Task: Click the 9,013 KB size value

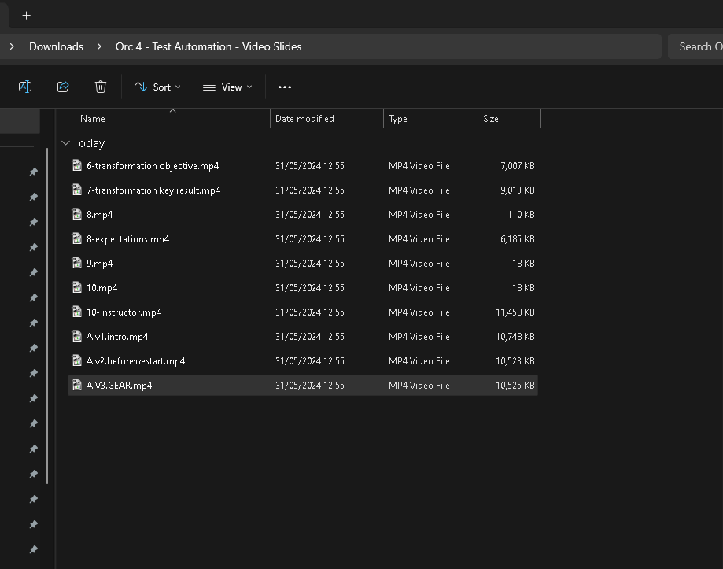Action: [518, 190]
